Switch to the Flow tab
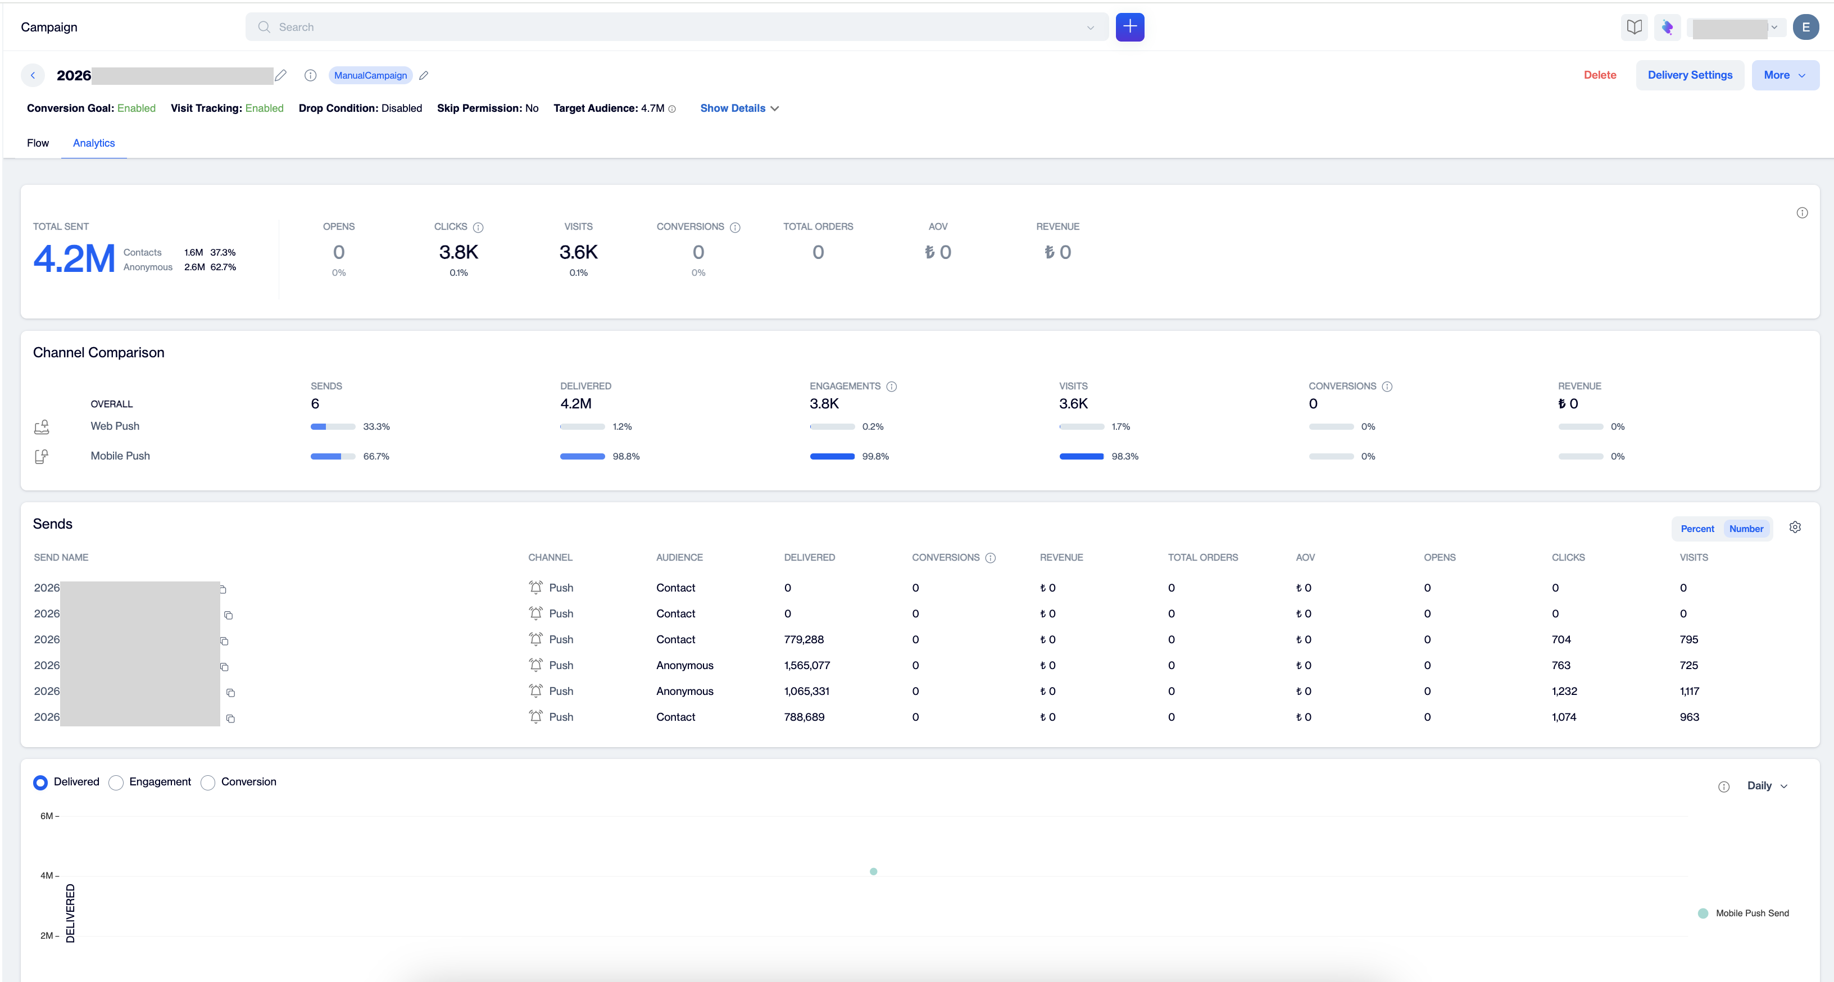The image size is (1834, 982). [x=38, y=143]
